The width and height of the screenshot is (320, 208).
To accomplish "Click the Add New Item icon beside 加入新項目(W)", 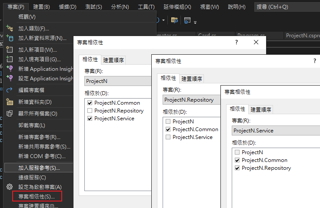I will pos(10,50).
